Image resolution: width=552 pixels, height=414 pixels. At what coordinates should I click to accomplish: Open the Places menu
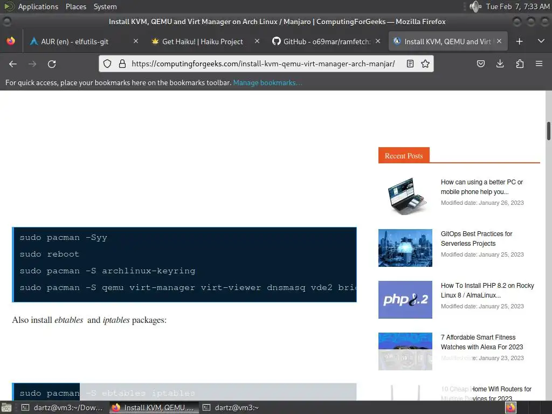75,6
